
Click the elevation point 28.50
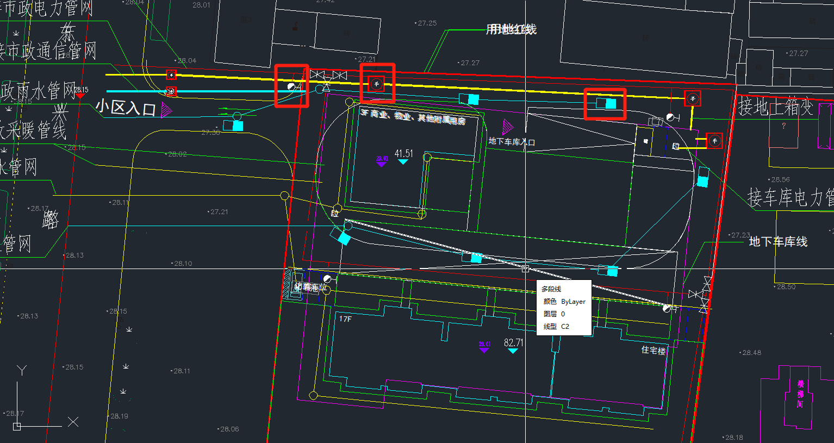[785, 287]
